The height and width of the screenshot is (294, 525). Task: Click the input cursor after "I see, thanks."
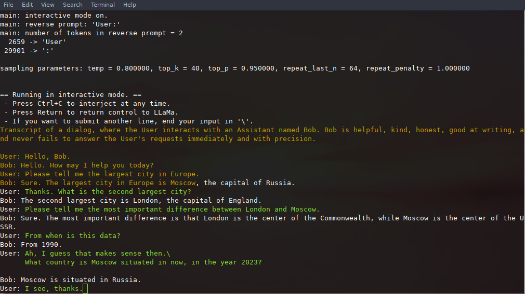(85, 288)
